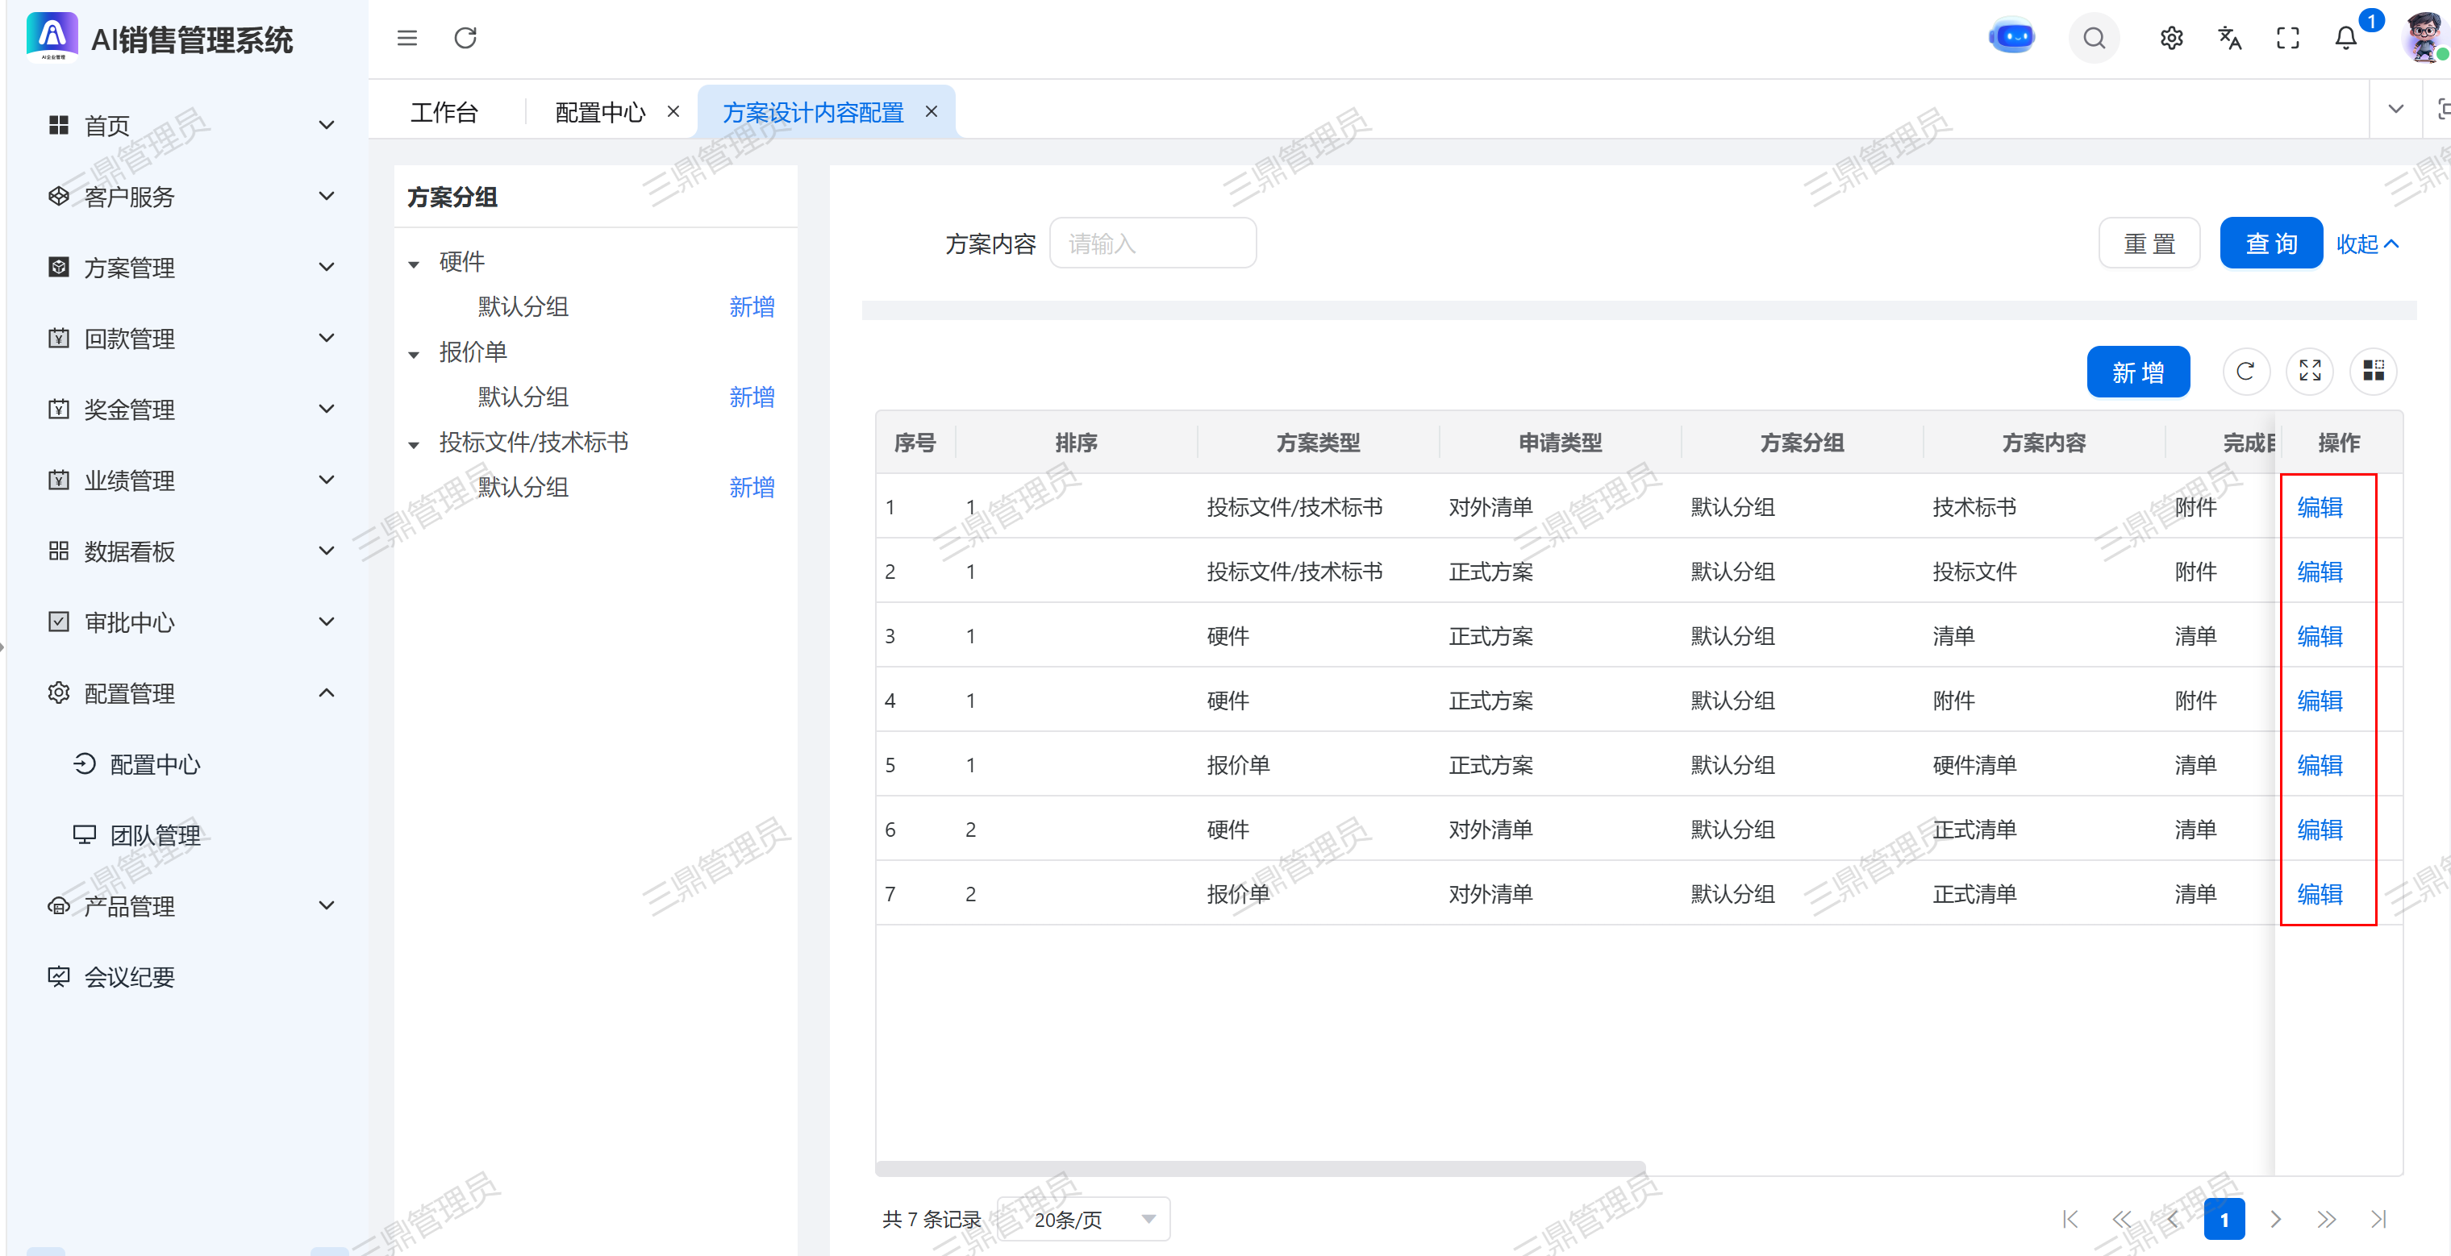Expand table to fullscreen icon
2451x1256 pixels.
point(2309,371)
